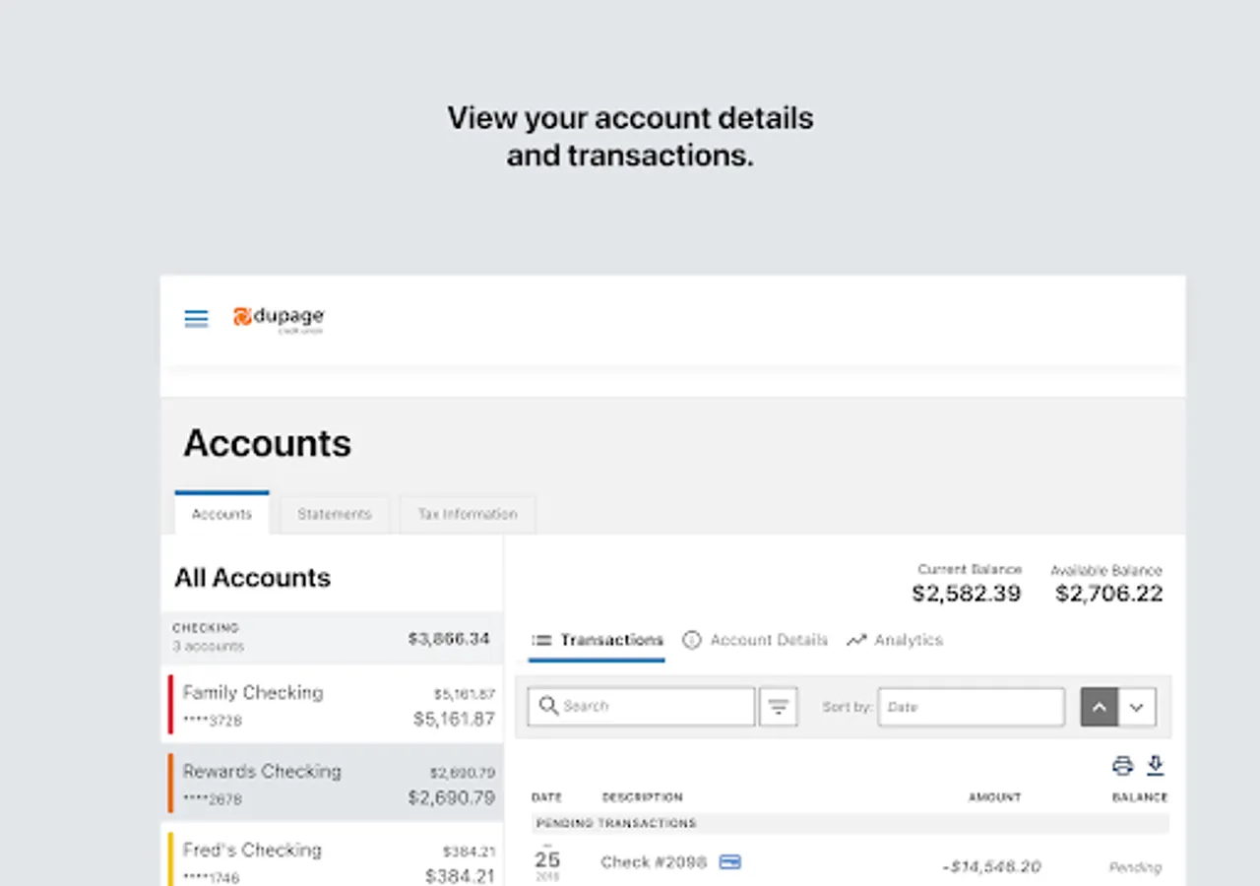Open the Tax Information tab
This screenshot has width=1260, height=886.
[467, 514]
